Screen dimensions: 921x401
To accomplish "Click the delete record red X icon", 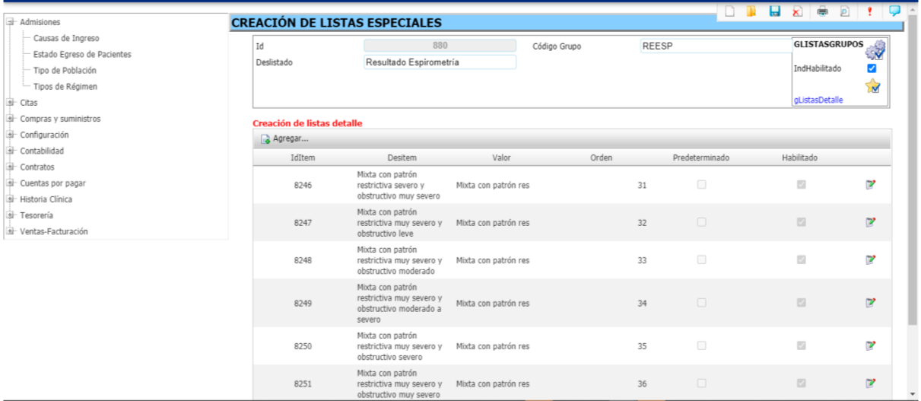I will point(797,11).
